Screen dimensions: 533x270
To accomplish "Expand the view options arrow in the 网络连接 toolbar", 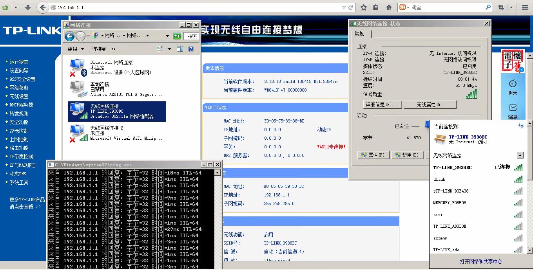I will [169, 49].
